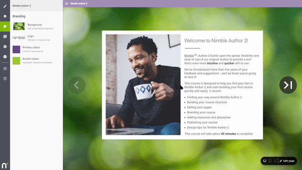Click 'Branding your course' bullet
302x170 pixels.
(x=201, y=112)
